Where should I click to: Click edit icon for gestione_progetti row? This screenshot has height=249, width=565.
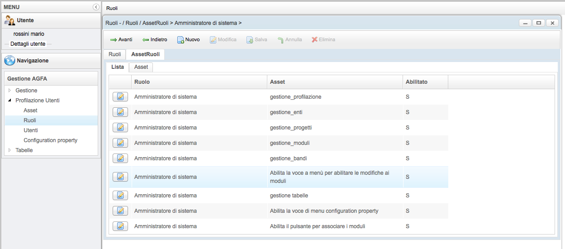(x=120, y=128)
